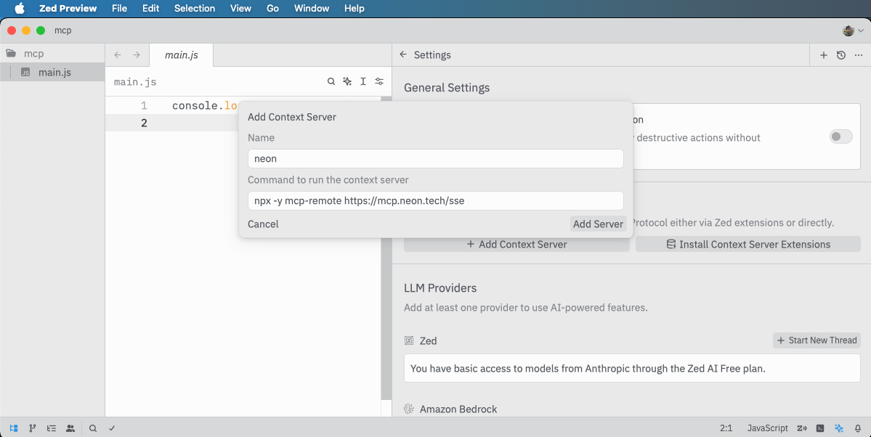
Task: Toggle the destructive actions permission switch
Action: pos(840,137)
